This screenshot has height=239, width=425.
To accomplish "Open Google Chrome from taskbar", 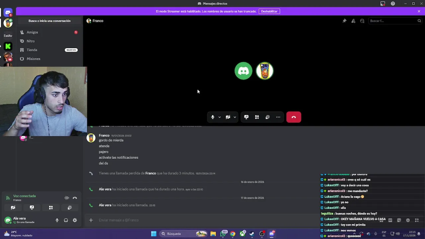I will (233, 234).
